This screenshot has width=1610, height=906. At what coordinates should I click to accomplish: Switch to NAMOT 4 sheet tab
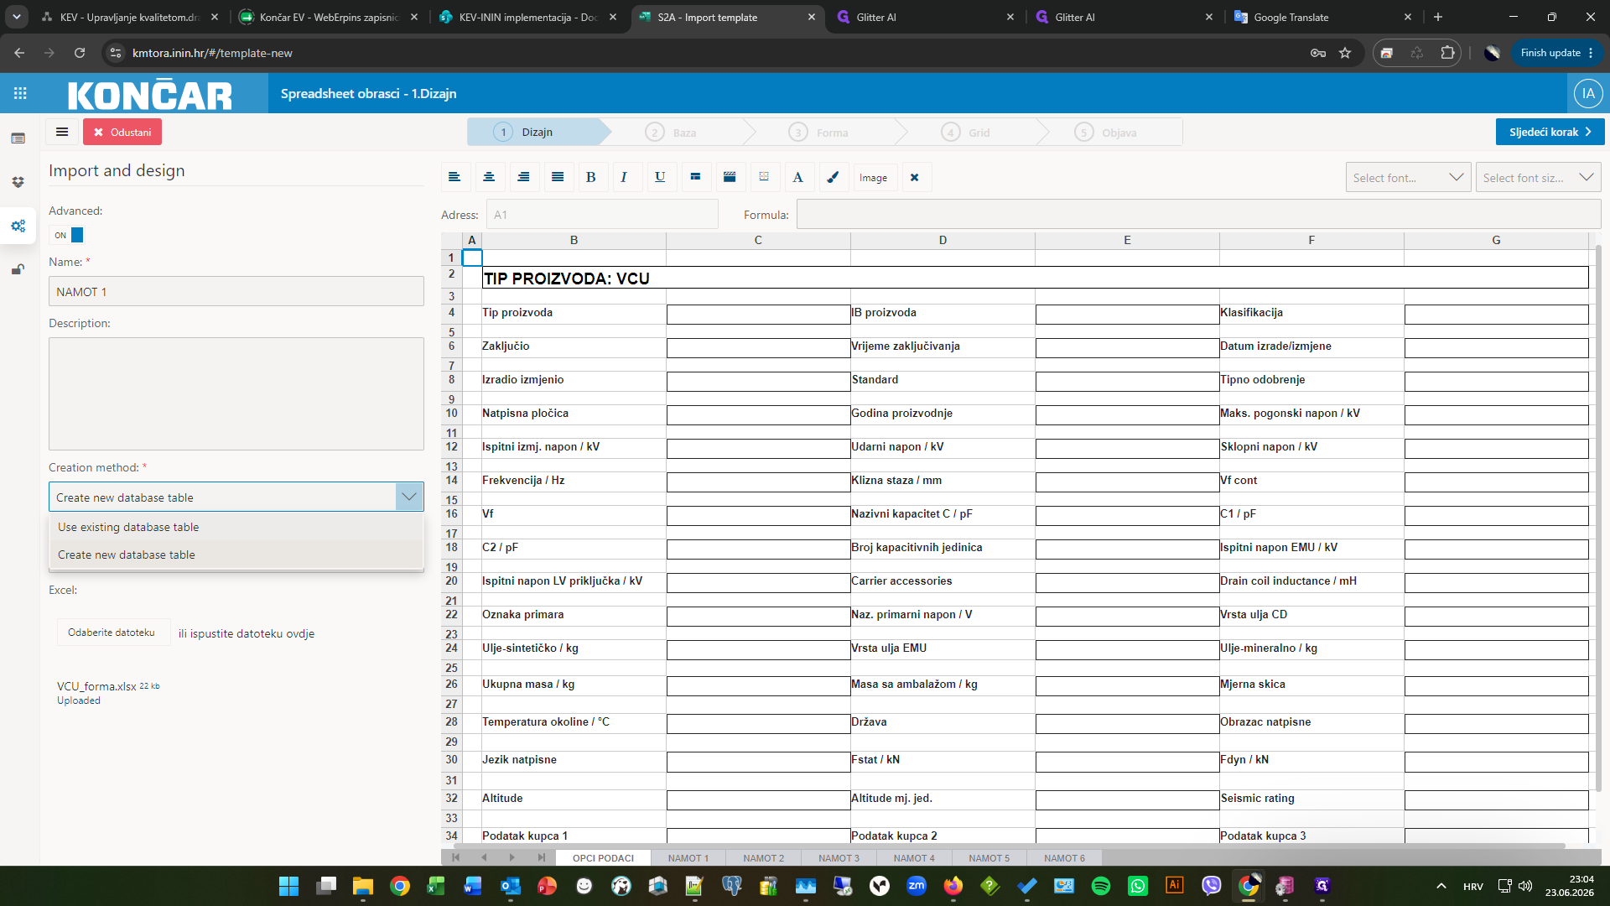[914, 858]
